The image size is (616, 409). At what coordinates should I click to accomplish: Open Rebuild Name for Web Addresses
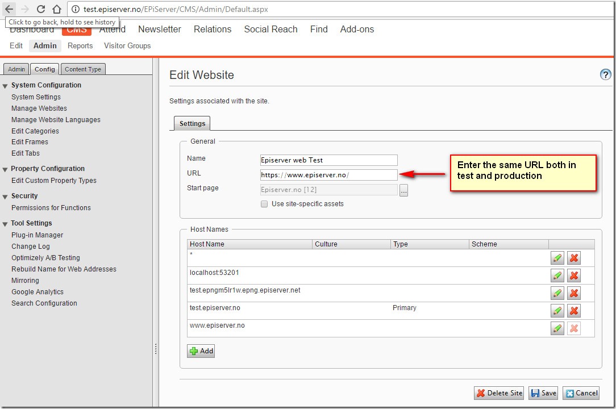click(64, 269)
